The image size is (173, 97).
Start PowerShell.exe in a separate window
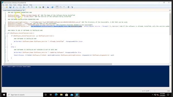coord(52,7)
